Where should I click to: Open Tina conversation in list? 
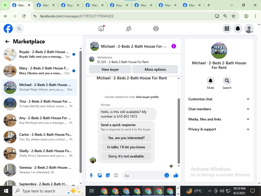pos(39,104)
